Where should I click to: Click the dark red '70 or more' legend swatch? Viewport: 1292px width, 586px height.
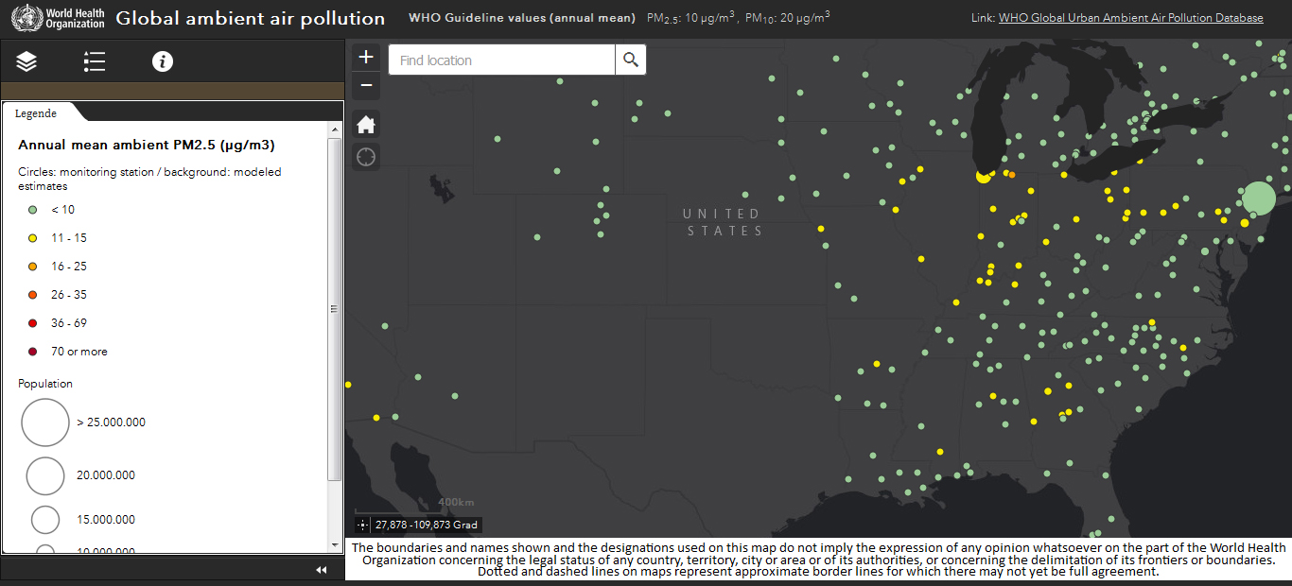click(x=32, y=352)
